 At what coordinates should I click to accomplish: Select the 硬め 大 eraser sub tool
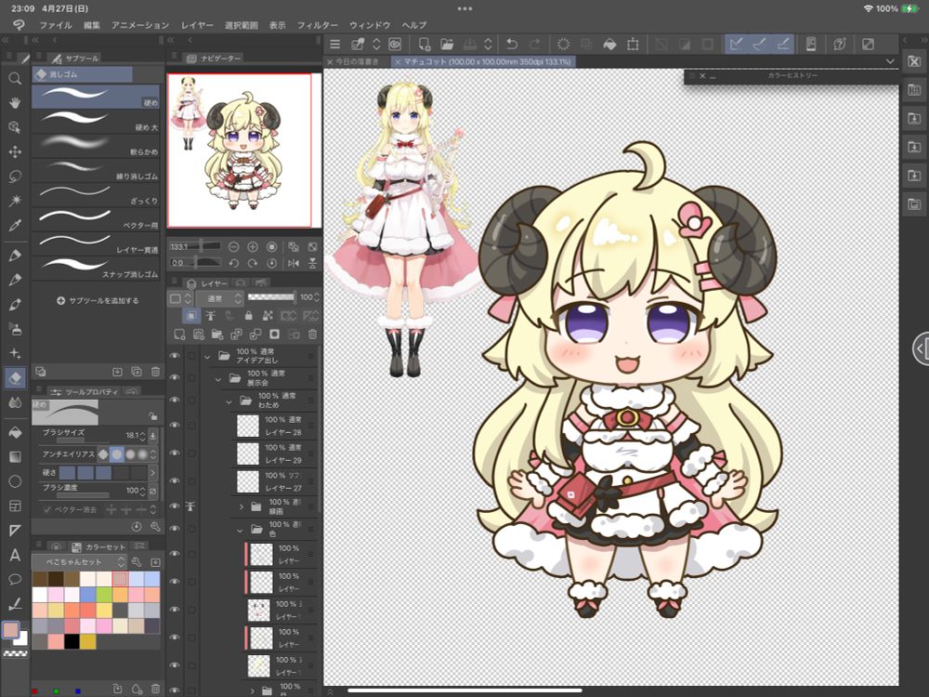[x=96, y=121]
